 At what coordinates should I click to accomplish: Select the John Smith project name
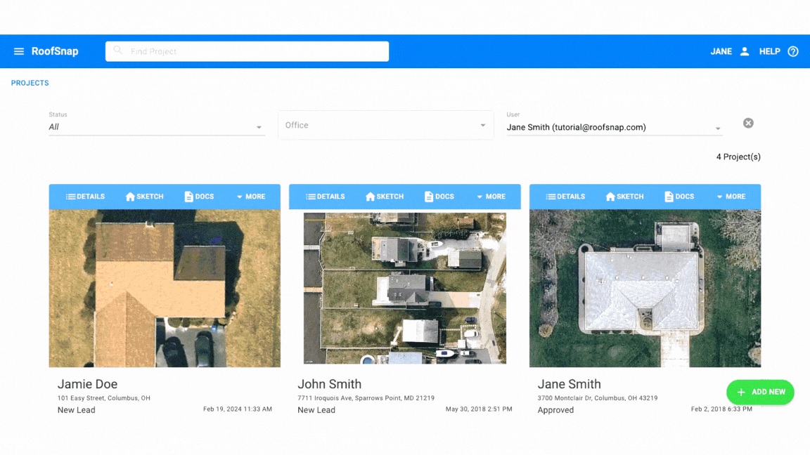click(330, 384)
